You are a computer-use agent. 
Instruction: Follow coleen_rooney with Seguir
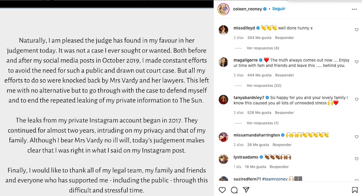279,9
